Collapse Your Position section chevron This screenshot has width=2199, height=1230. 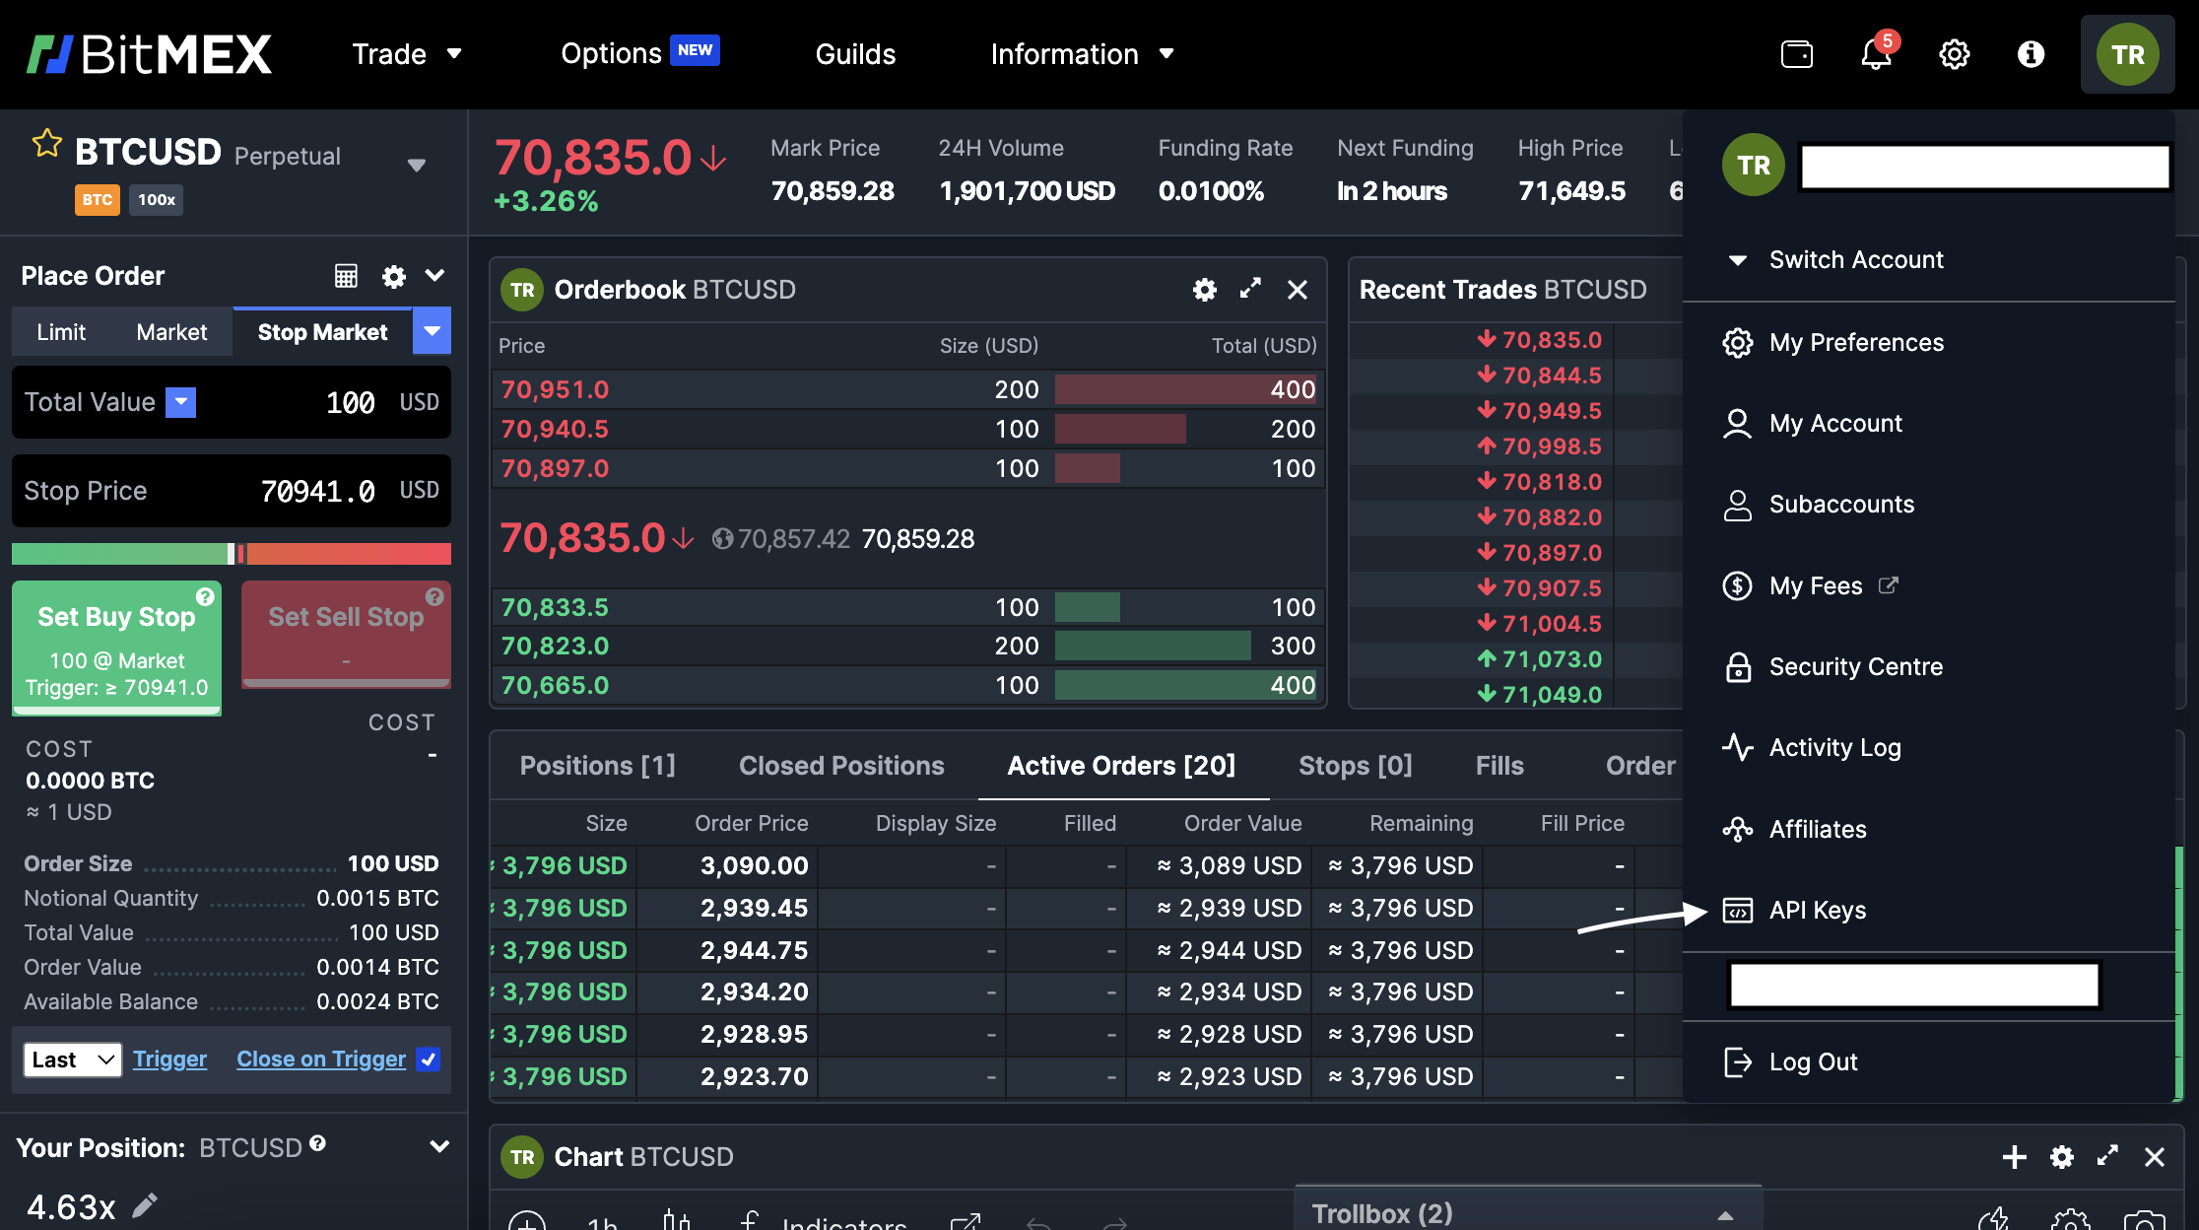tap(439, 1147)
